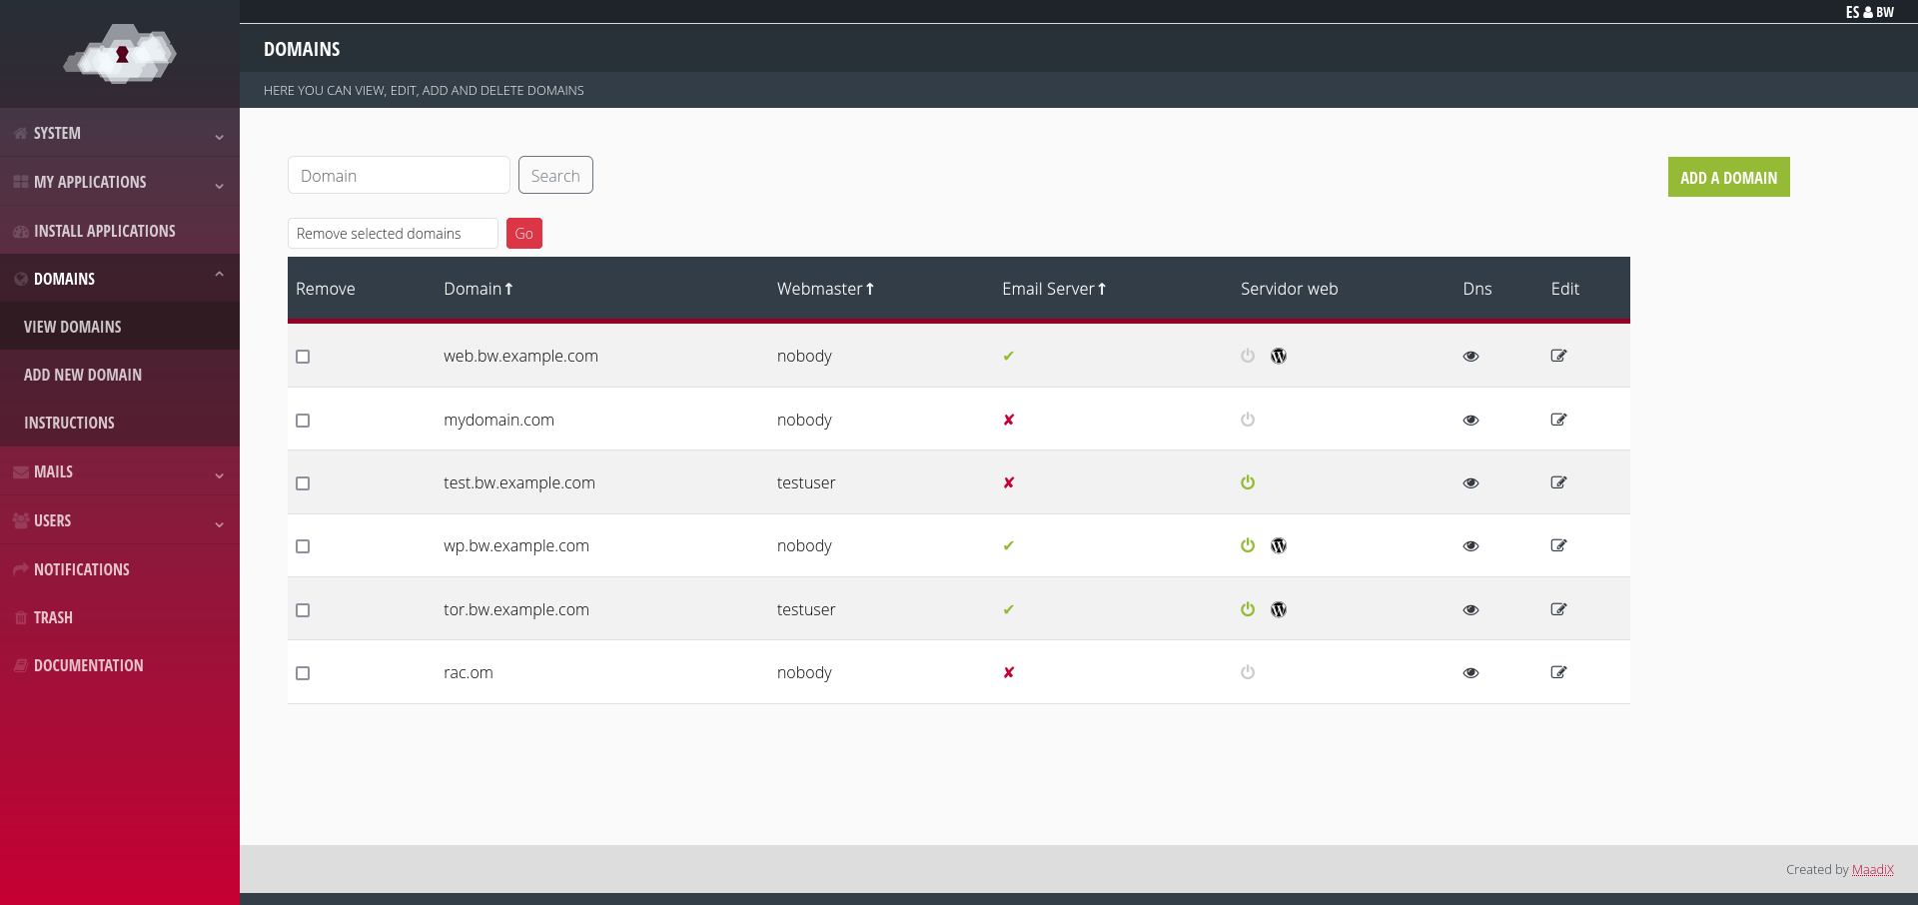Click the MaadiX cloud logo
This screenshot has width=1918, height=905.
120,54
